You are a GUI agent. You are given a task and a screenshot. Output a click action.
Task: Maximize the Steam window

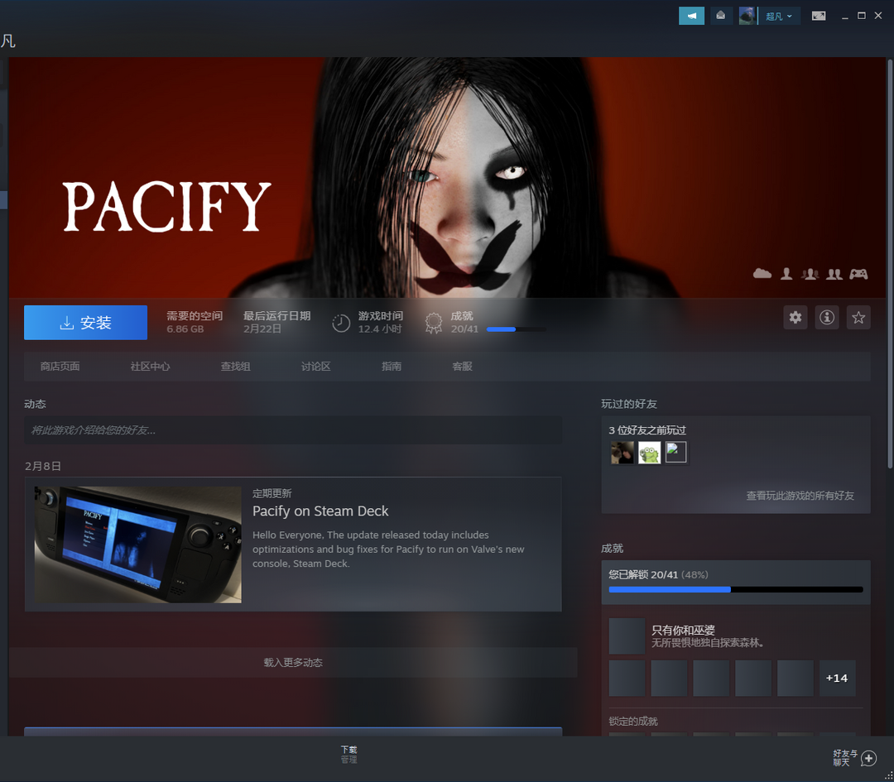[x=862, y=16]
